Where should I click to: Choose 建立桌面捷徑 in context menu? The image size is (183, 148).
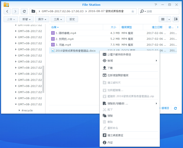point(115,135)
